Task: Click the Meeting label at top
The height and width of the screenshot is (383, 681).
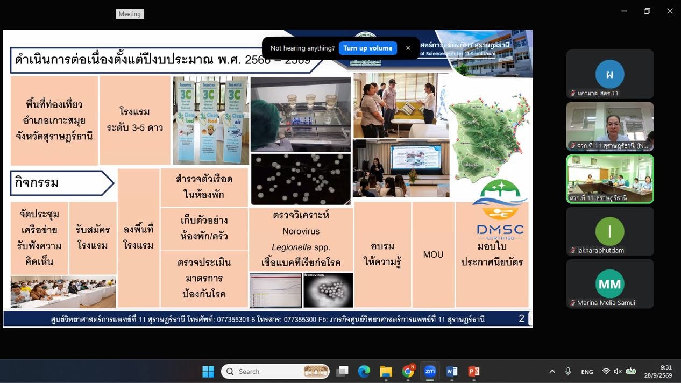Action: tap(130, 14)
